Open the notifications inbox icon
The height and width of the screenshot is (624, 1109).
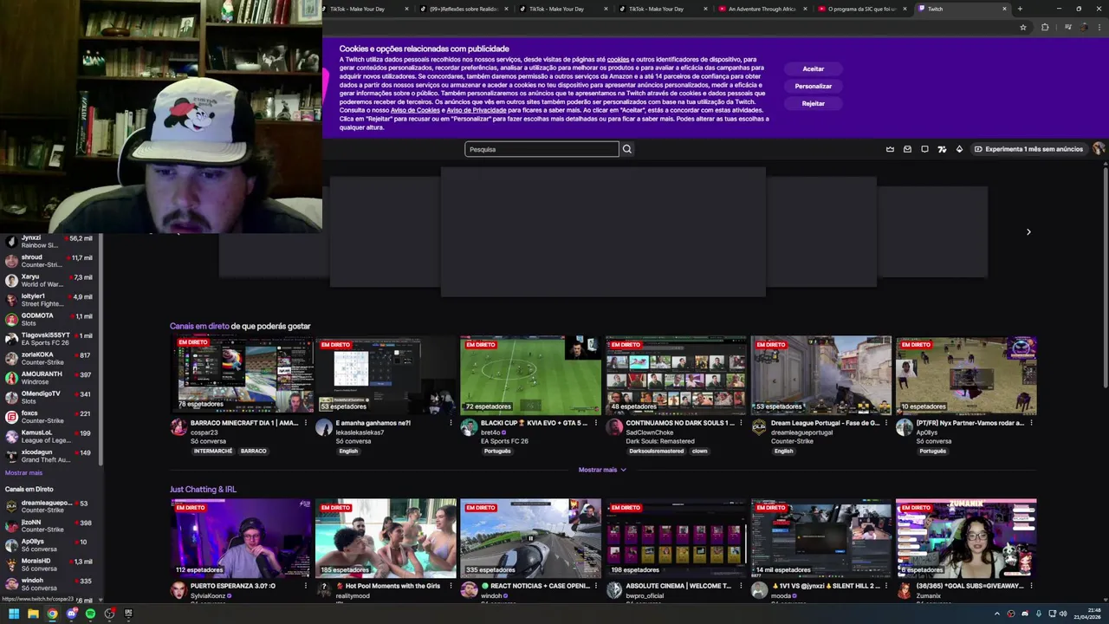point(907,149)
